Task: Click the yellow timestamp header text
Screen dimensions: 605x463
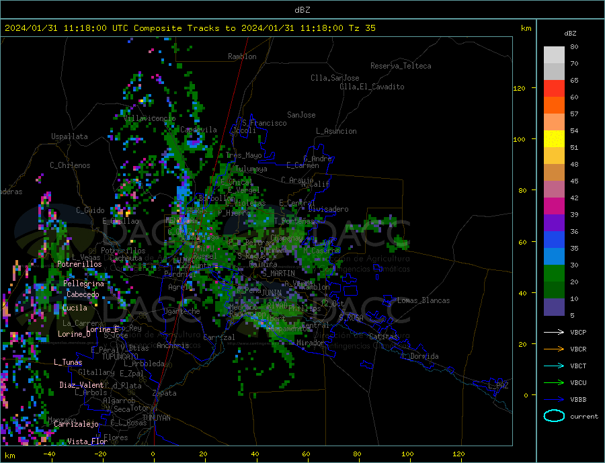Action: 190,28
